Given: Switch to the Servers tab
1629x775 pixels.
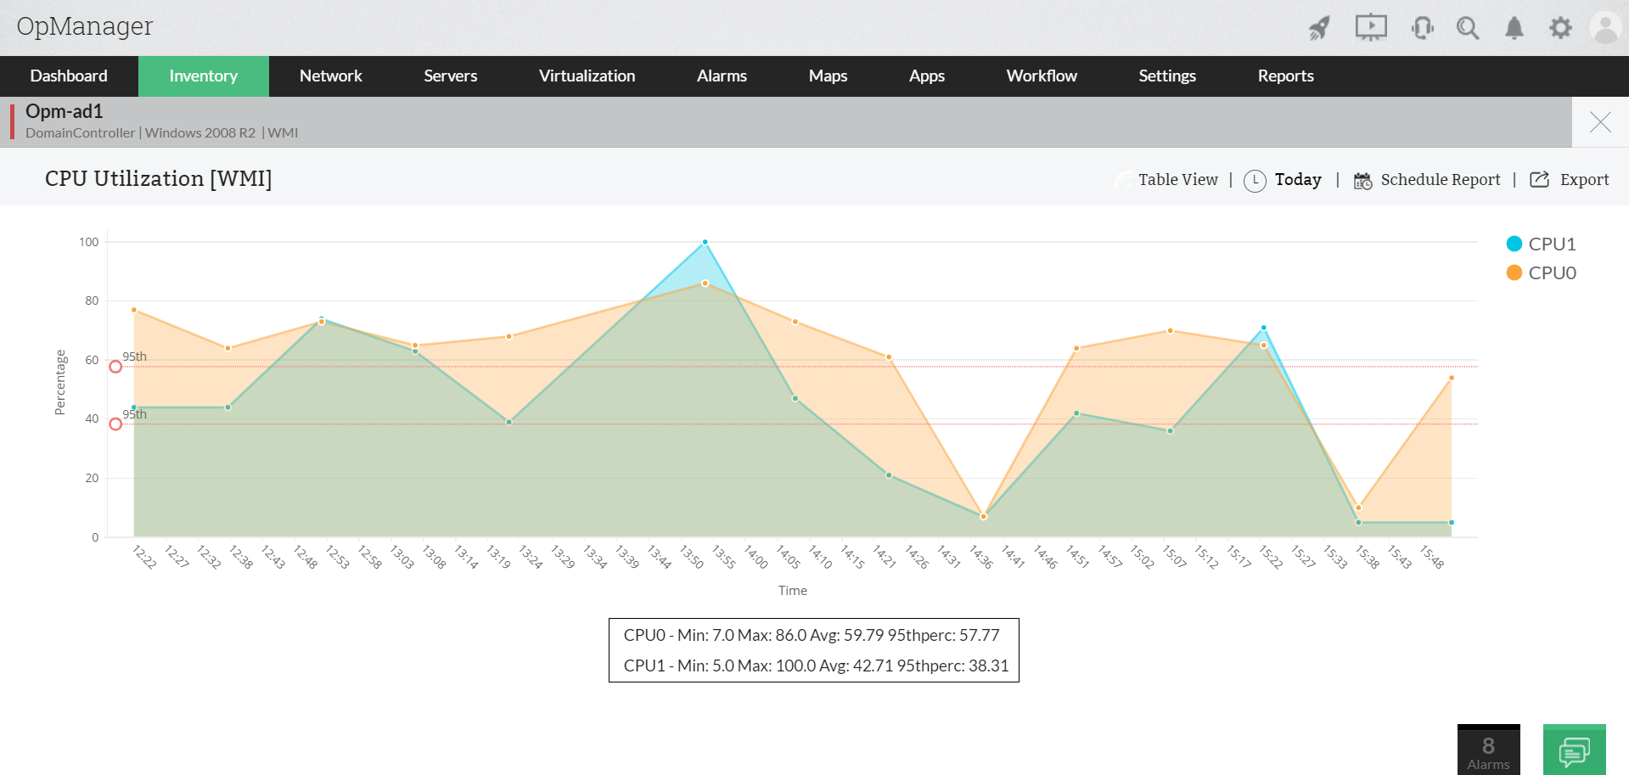Looking at the screenshot, I should [x=451, y=76].
